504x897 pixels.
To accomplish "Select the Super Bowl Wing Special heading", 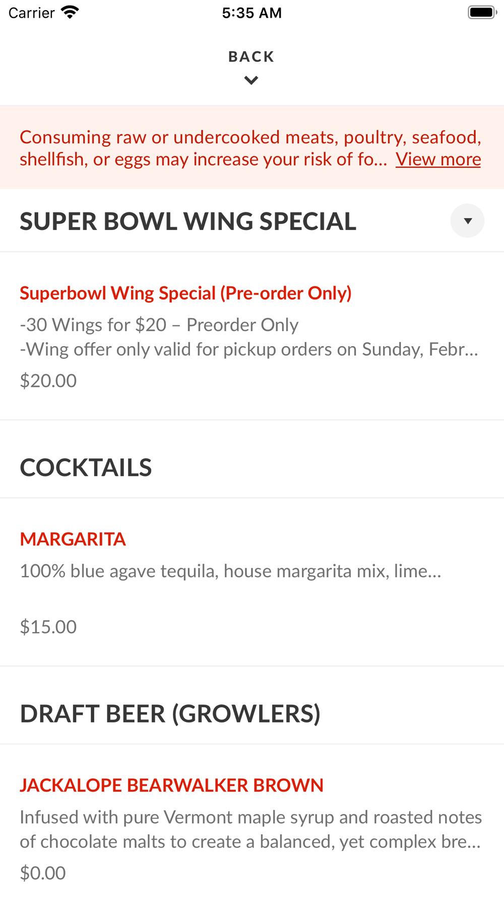I will (x=188, y=221).
